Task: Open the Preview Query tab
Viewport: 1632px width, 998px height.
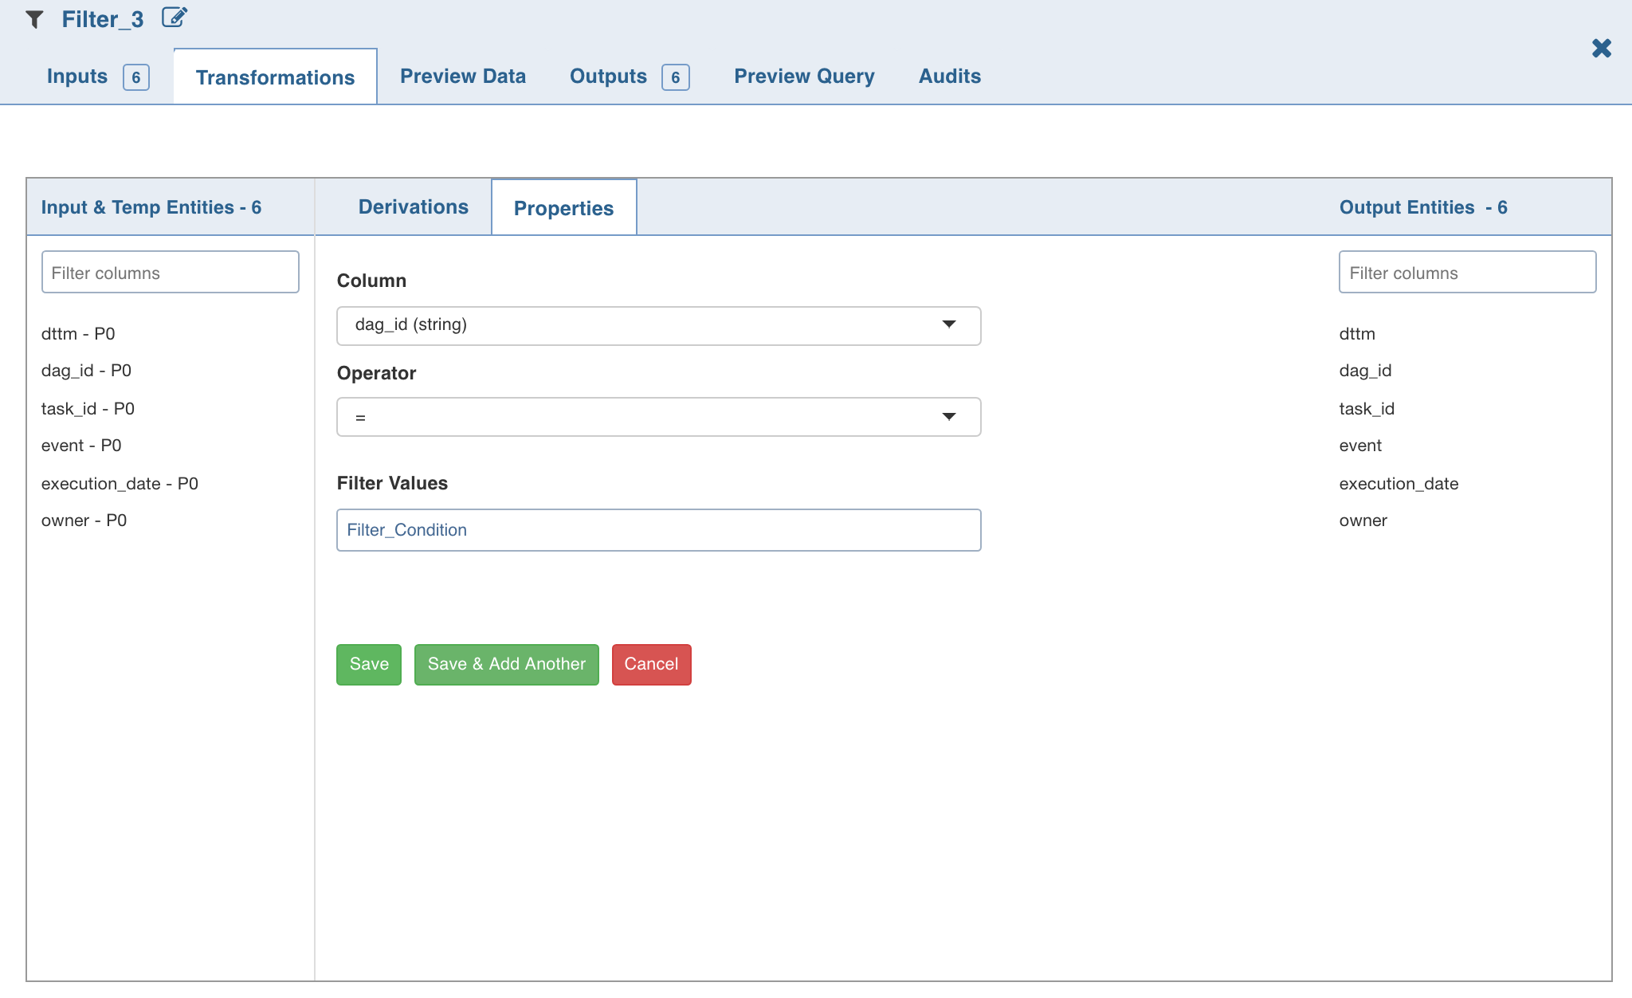Action: click(x=804, y=77)
